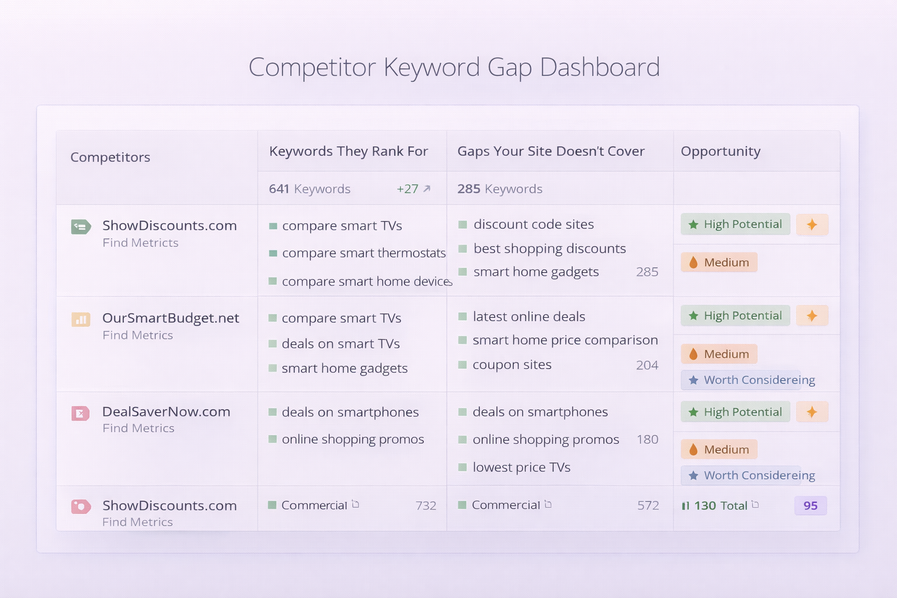Click the purple 95 score badge
The image size is (897, 598).
810,506
